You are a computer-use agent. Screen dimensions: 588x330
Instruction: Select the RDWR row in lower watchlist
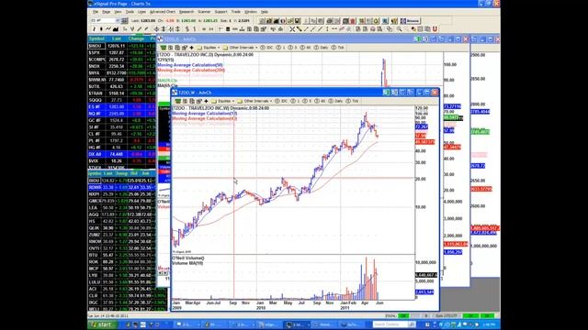(x=122, y=187)
